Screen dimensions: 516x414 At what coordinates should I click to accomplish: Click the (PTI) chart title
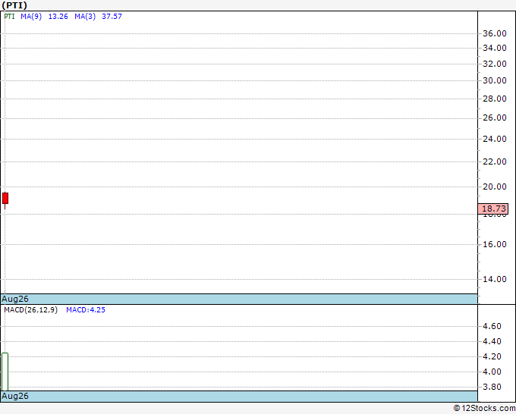tap(14, 5)
